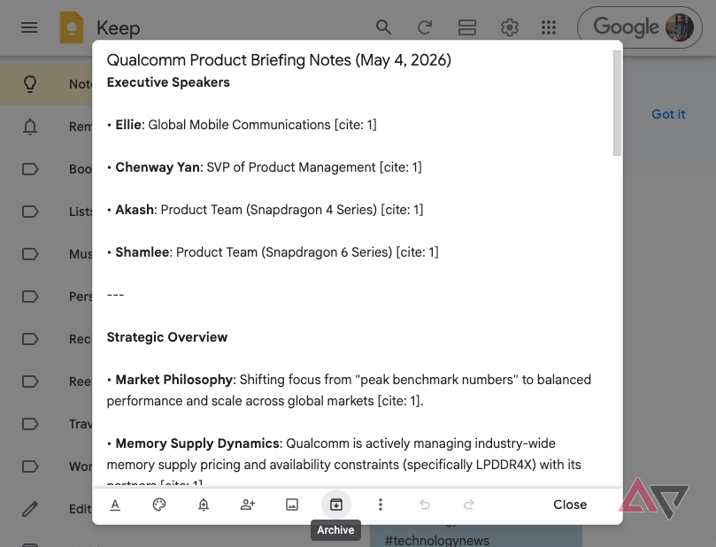Screen dimensions: 716x547
Task: Add a collaborator to the note
Action: (x=248, y=505)
